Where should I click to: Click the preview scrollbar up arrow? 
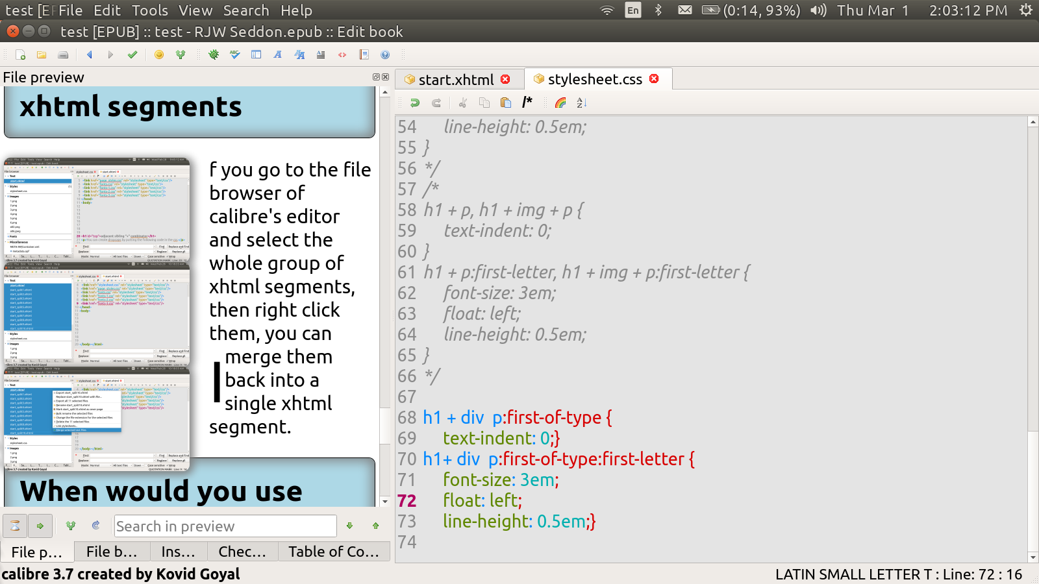pyautogui.click(x=385, y=92)
